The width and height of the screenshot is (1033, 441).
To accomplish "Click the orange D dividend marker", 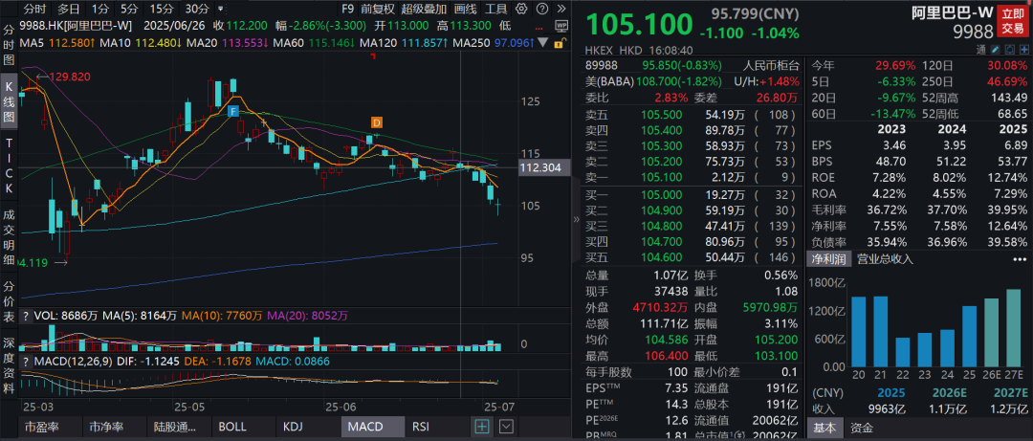I will point(376,122).
